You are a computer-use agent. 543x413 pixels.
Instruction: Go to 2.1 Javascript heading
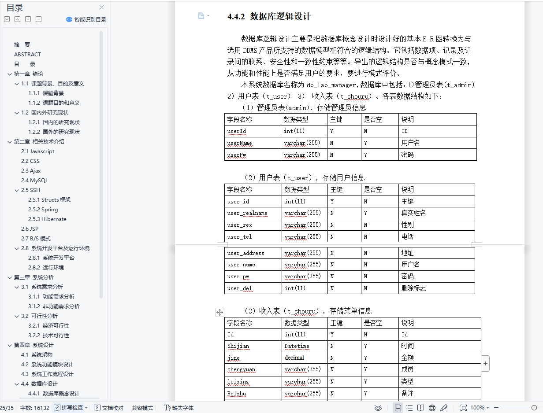(x=38, y=151)
